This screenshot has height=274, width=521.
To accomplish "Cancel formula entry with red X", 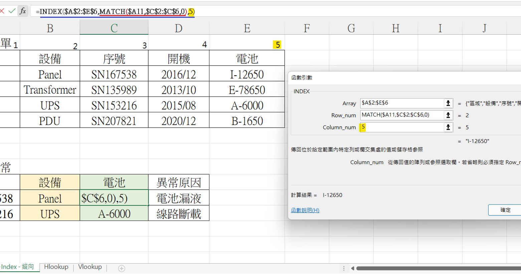I will coord(2,11).
